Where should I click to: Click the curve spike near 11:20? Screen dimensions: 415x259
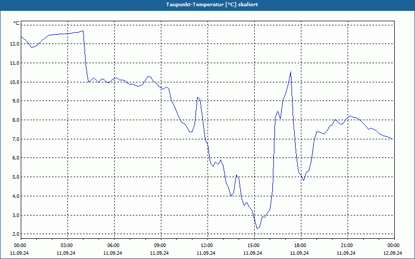pos(198,97)
